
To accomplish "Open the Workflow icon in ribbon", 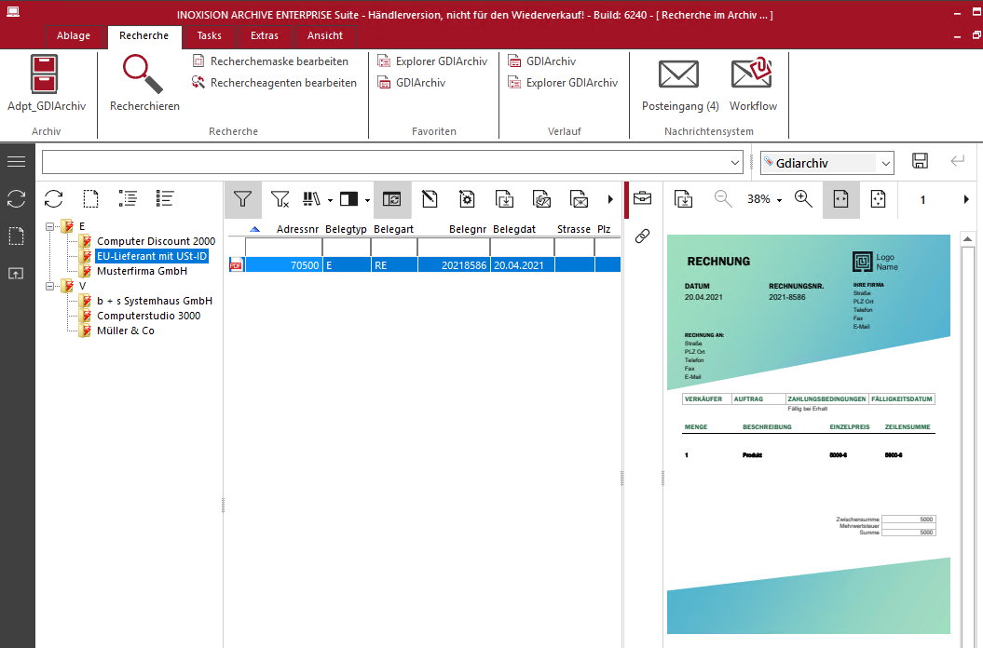I will click(752, 74).
